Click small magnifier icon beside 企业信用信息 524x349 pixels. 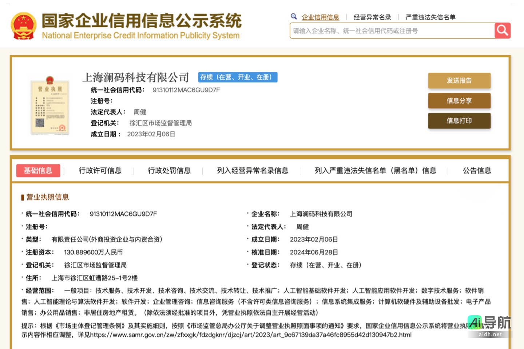294,16
